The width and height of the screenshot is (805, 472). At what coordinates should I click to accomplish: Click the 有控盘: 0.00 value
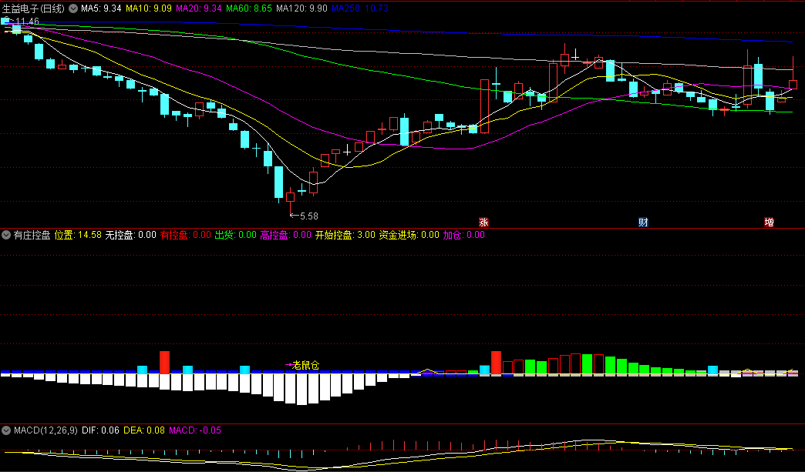[x=185, y=236]
